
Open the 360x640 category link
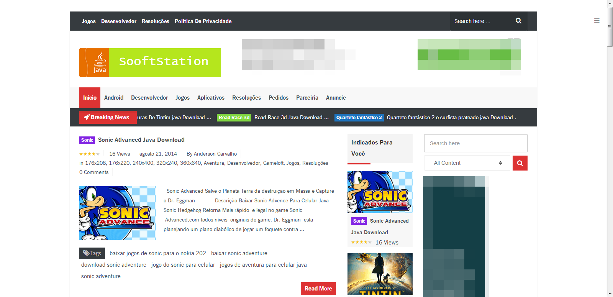[x=190, y=163]
